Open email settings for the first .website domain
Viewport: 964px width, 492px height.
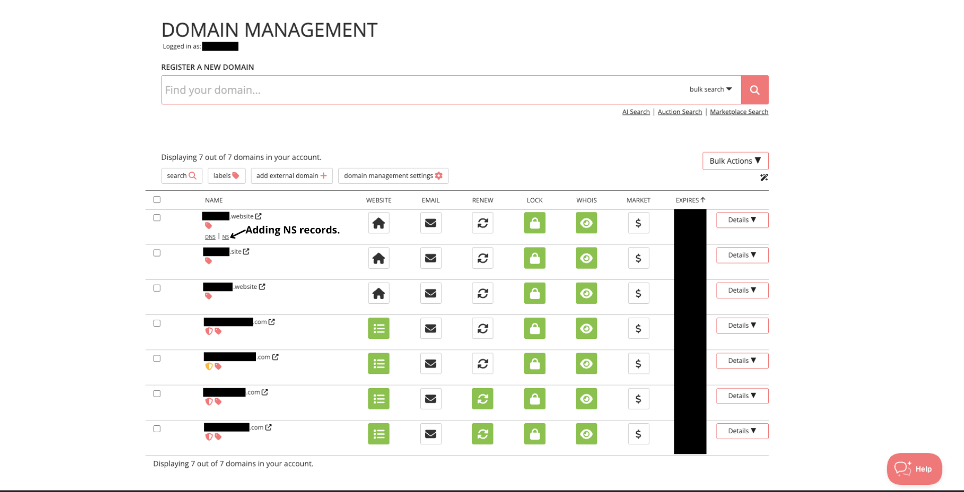[430, 223]
